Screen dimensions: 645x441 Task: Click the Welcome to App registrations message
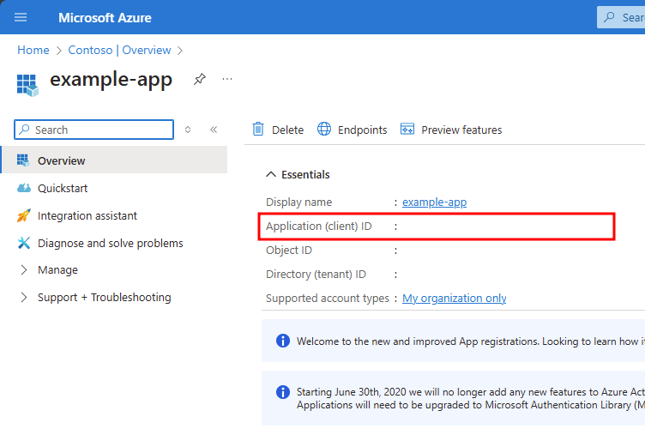(471, 341)
